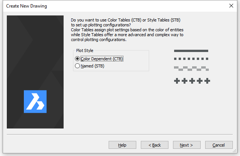Click the middle plus sign in the plus row
The height and width of the screenshot is (156, 240).
coord(192,81)
